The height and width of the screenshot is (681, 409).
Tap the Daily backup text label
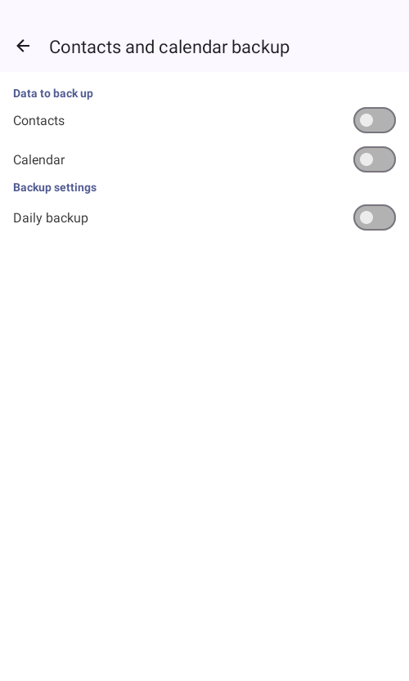tap(51, 218)
